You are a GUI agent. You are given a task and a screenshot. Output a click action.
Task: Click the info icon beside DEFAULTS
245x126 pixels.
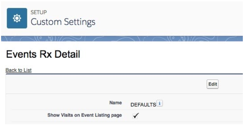pos(160,103)
